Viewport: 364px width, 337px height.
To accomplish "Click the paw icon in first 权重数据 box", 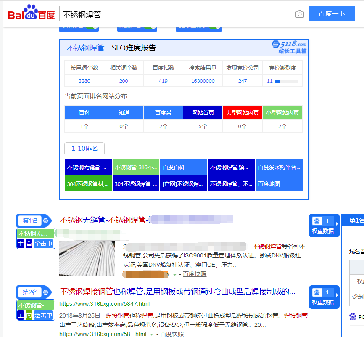I will pos(317,221).
